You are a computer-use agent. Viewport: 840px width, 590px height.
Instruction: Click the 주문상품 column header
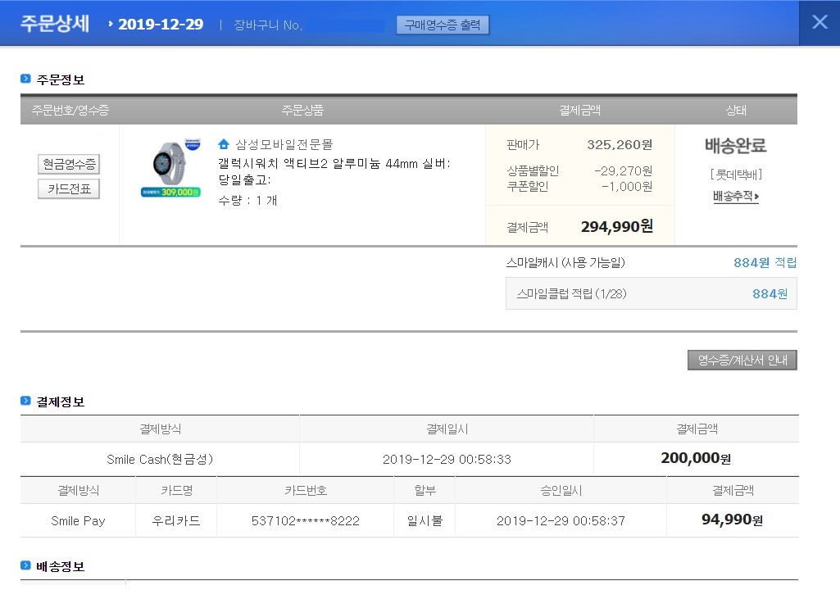point(302,111)
